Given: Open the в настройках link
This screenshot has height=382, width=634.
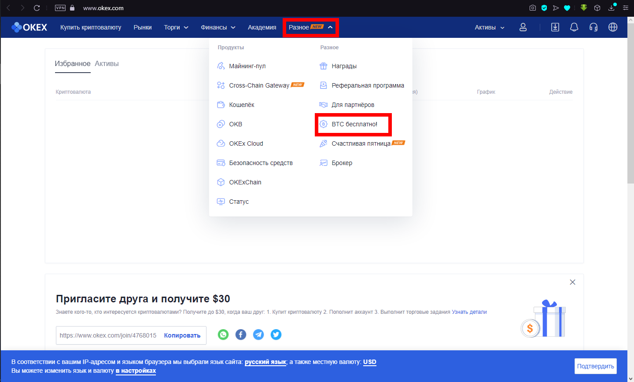Looking at the screenshot, I should click(x=136, y=371).
